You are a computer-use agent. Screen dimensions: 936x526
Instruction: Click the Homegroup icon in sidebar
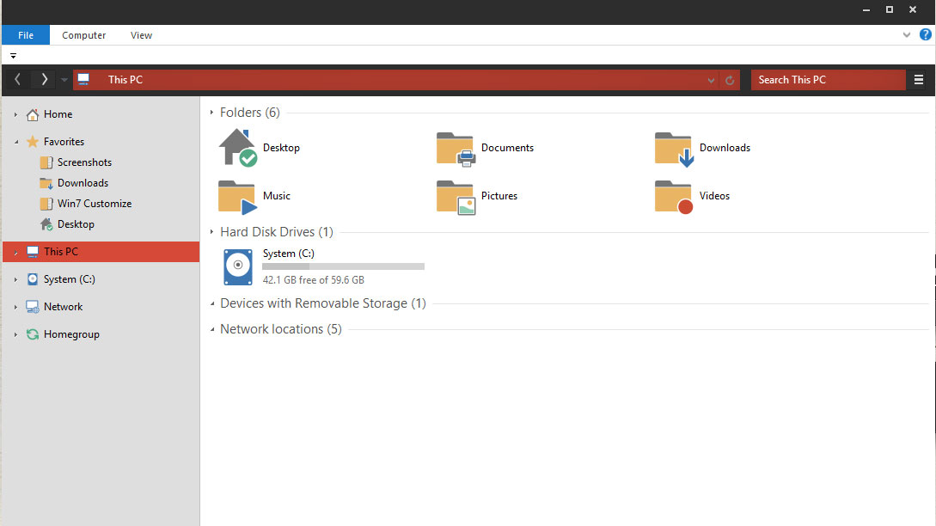point(33,334)
